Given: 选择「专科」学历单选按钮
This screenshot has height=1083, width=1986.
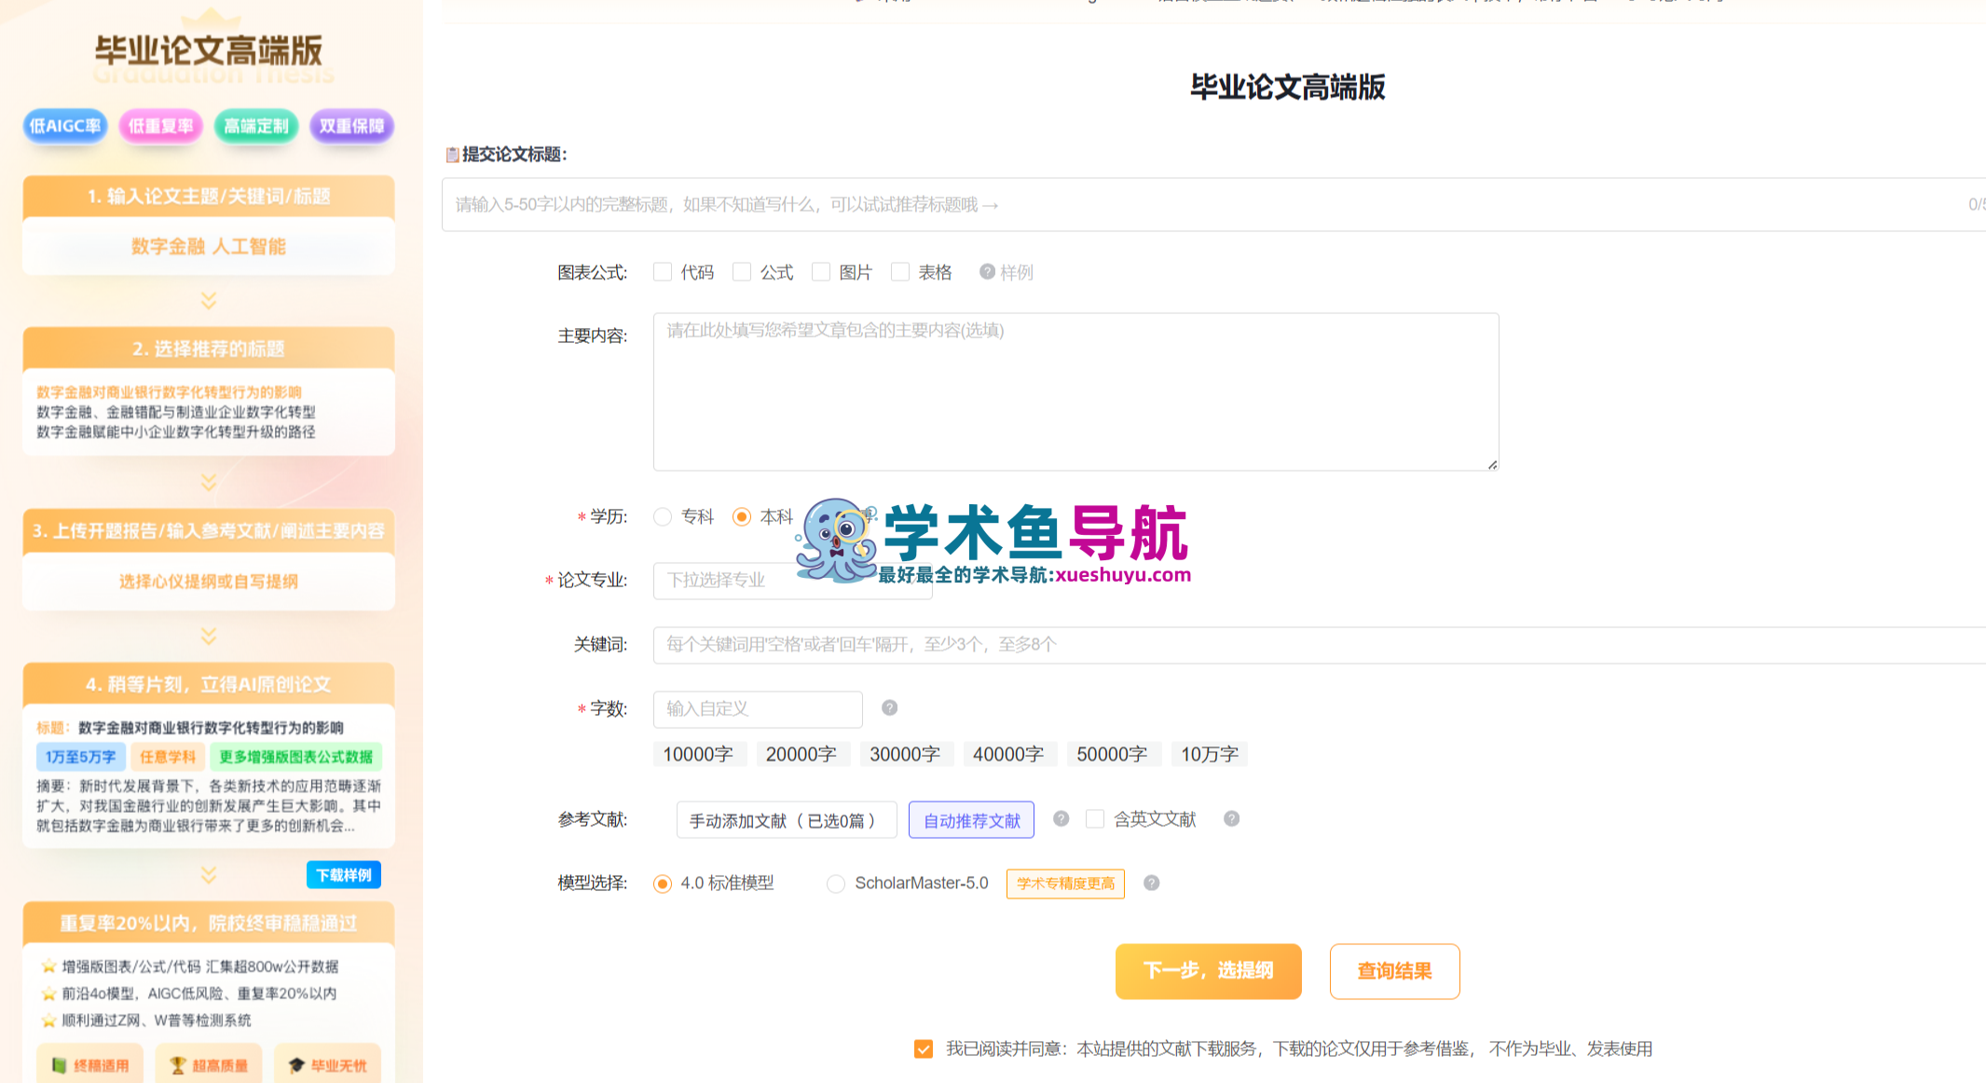Looking at the screenshot, I should pyautogui.click(x=663, y=516).
